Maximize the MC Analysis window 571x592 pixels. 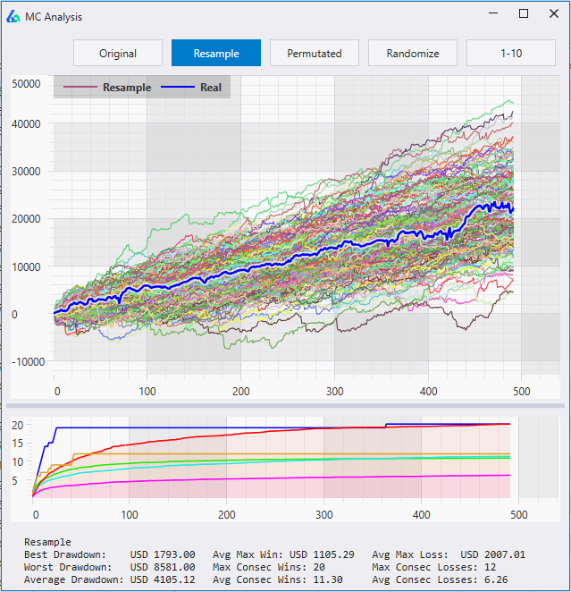click(524, 13)
